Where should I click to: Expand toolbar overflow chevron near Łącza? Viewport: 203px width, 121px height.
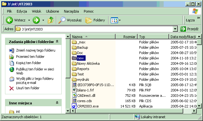tap(199, 18)
